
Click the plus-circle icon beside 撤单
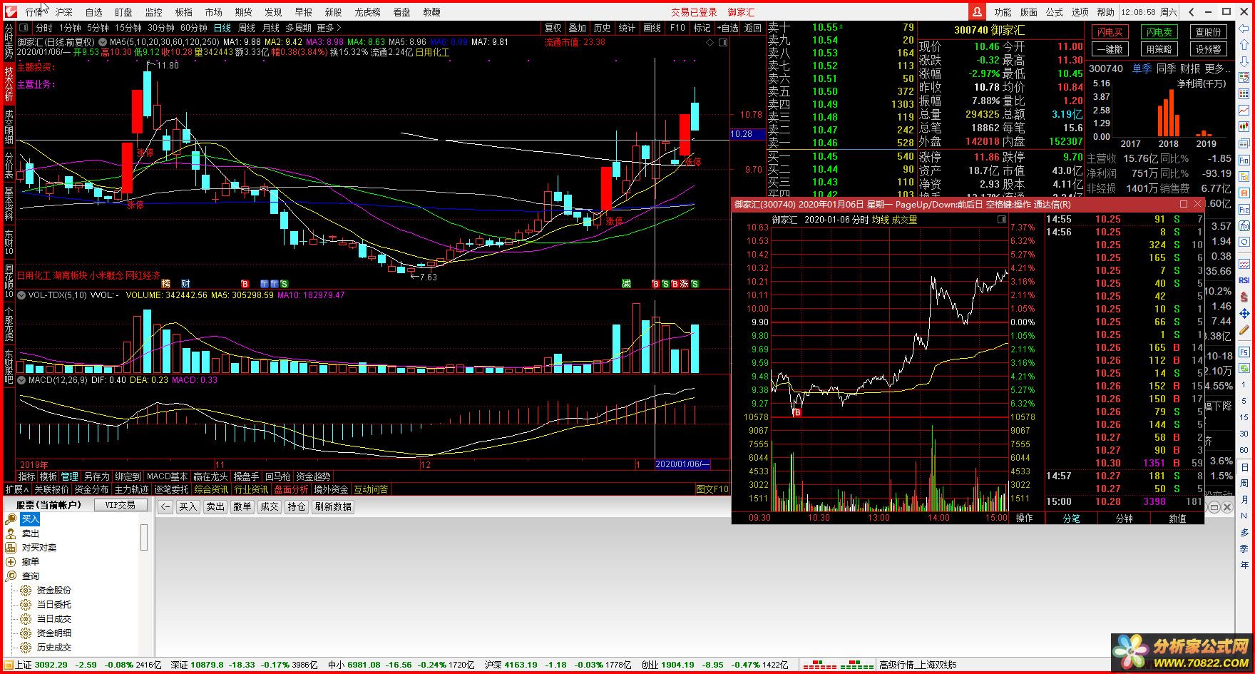[11, 562]
